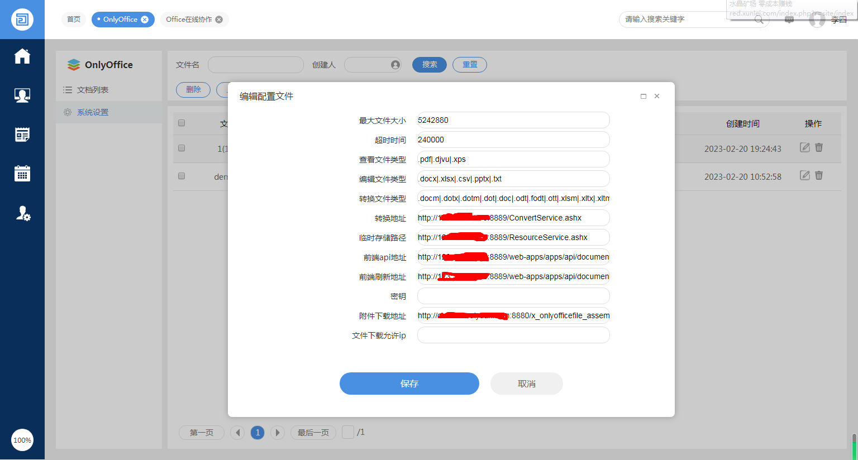
Task: Click the 100% zoom indicator circle
Action: coord(22,440)
